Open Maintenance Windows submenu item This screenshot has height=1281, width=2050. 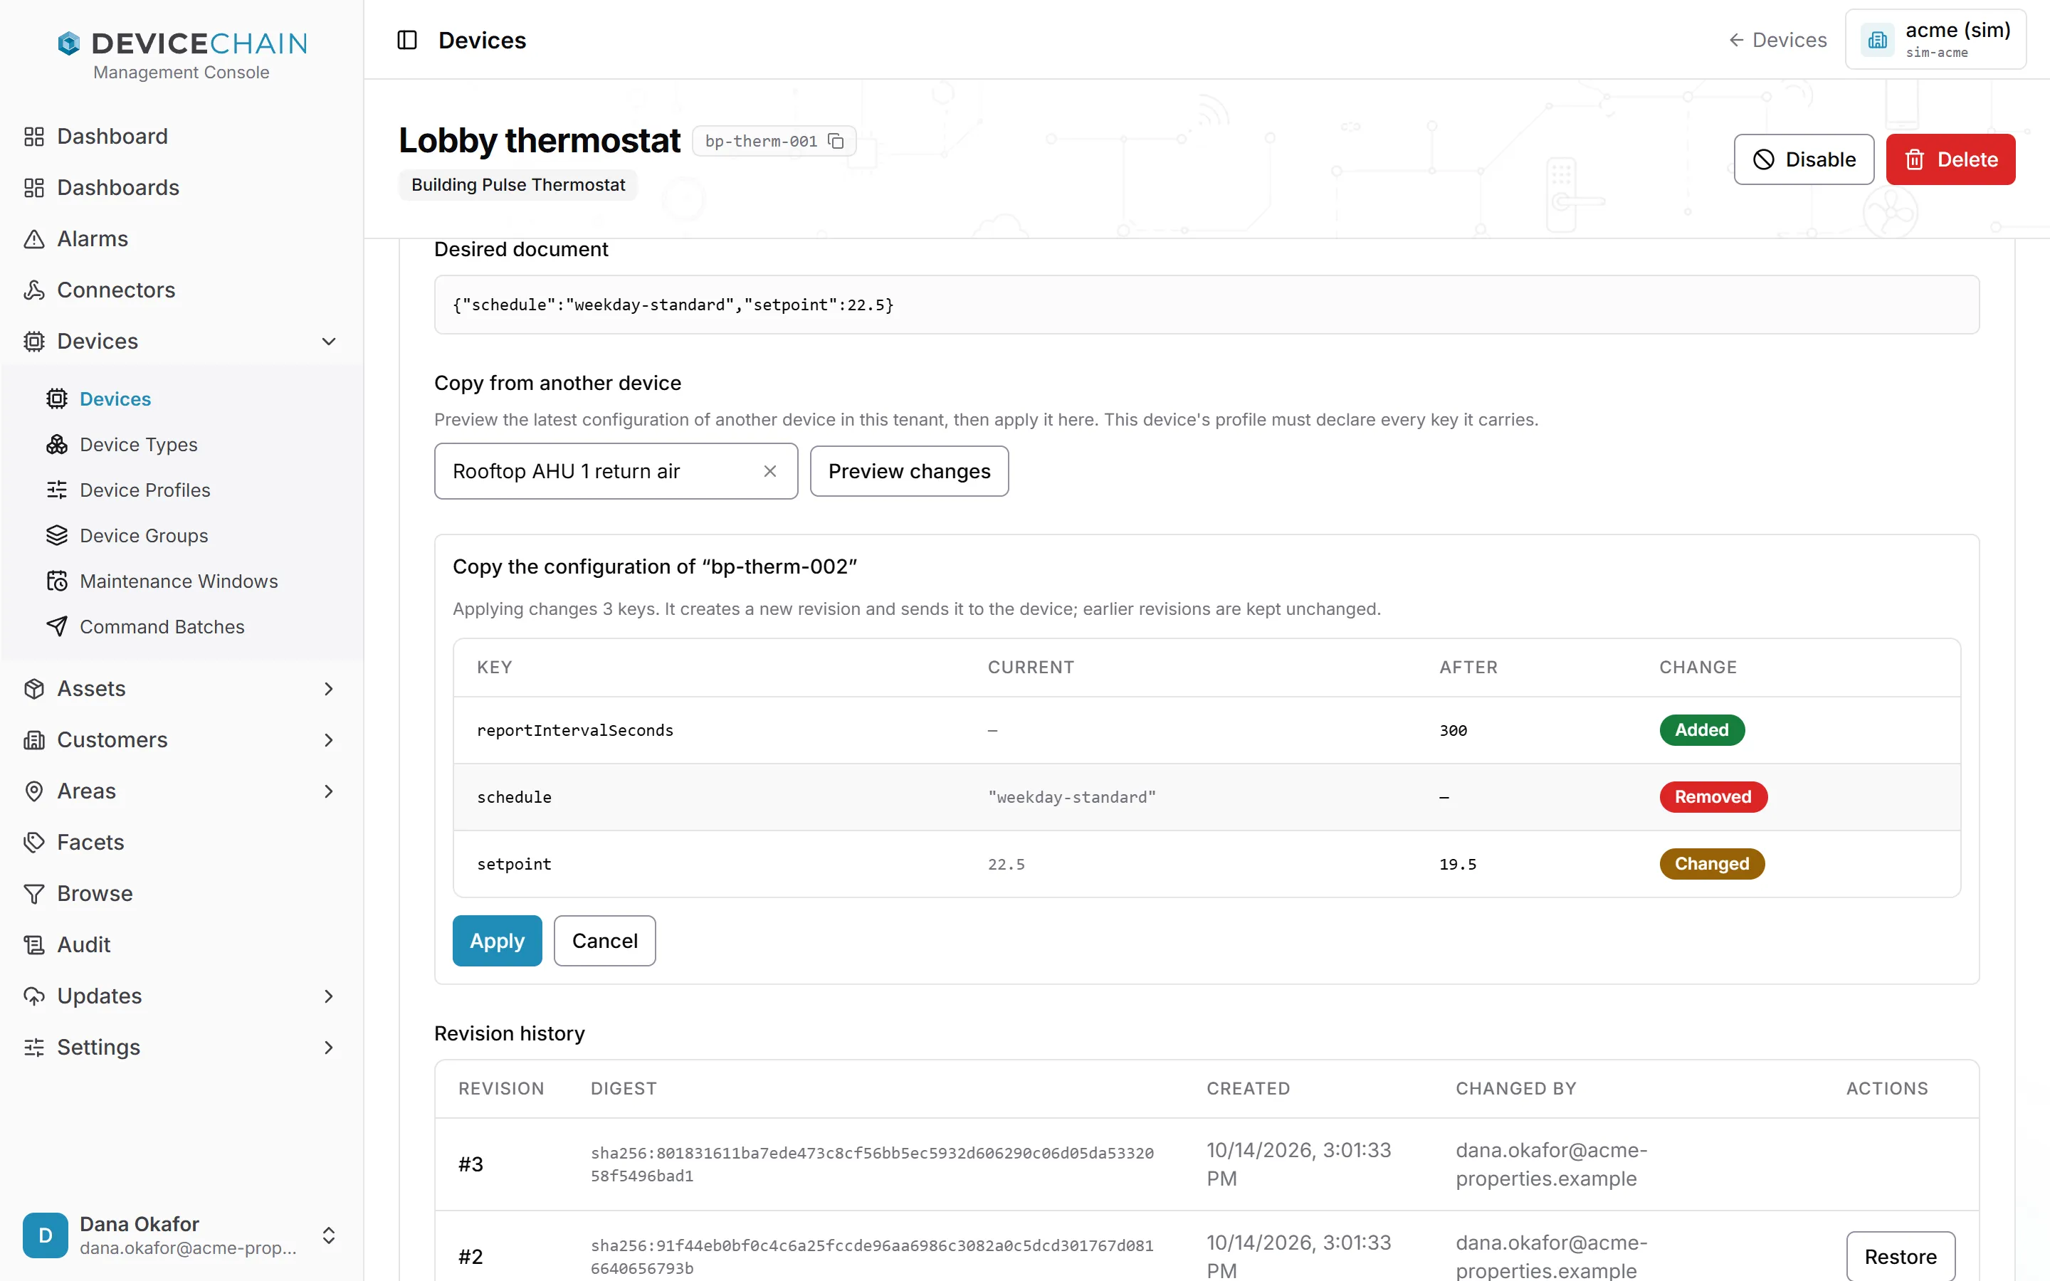click(x=179, y=581)
